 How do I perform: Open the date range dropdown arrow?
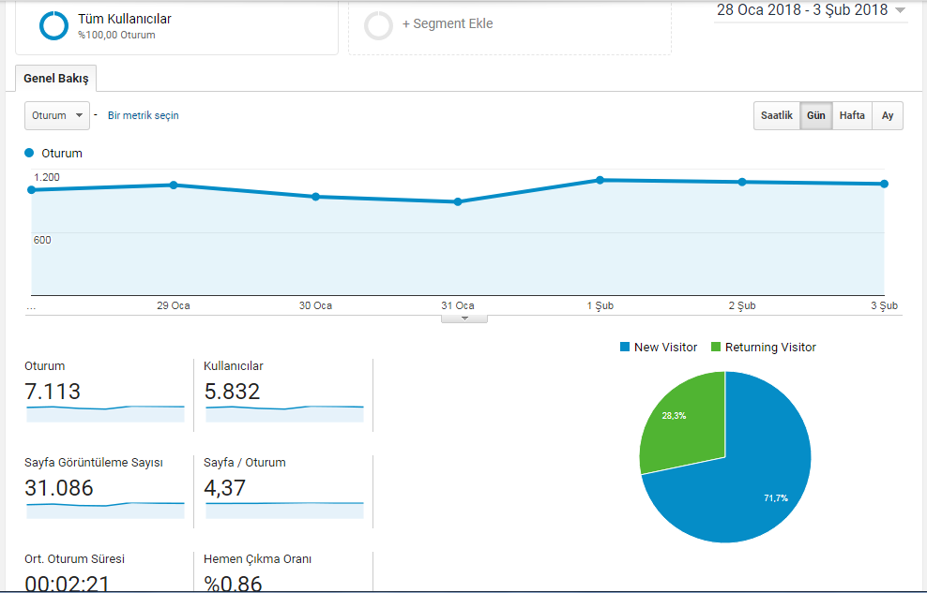[900, 10]
